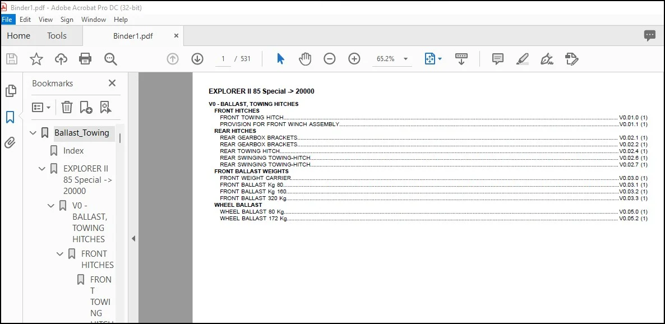This screenshot has width=665, height=324.
Task: Collapse the Ballast_Towing bookmark
Action: tap(33, 133)
